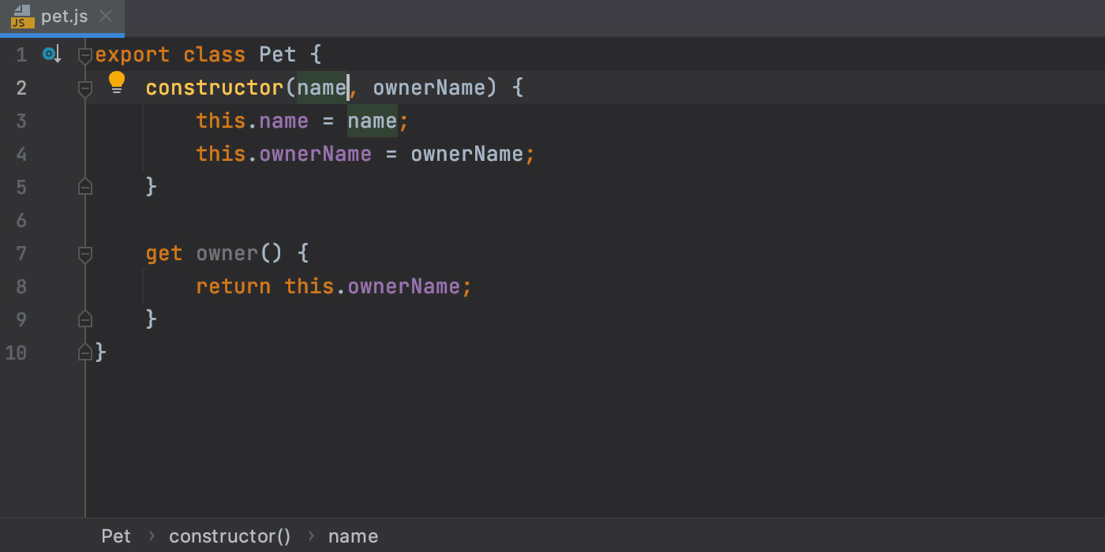Collapse the Pet class fold marker on line 1

point(85,55)
